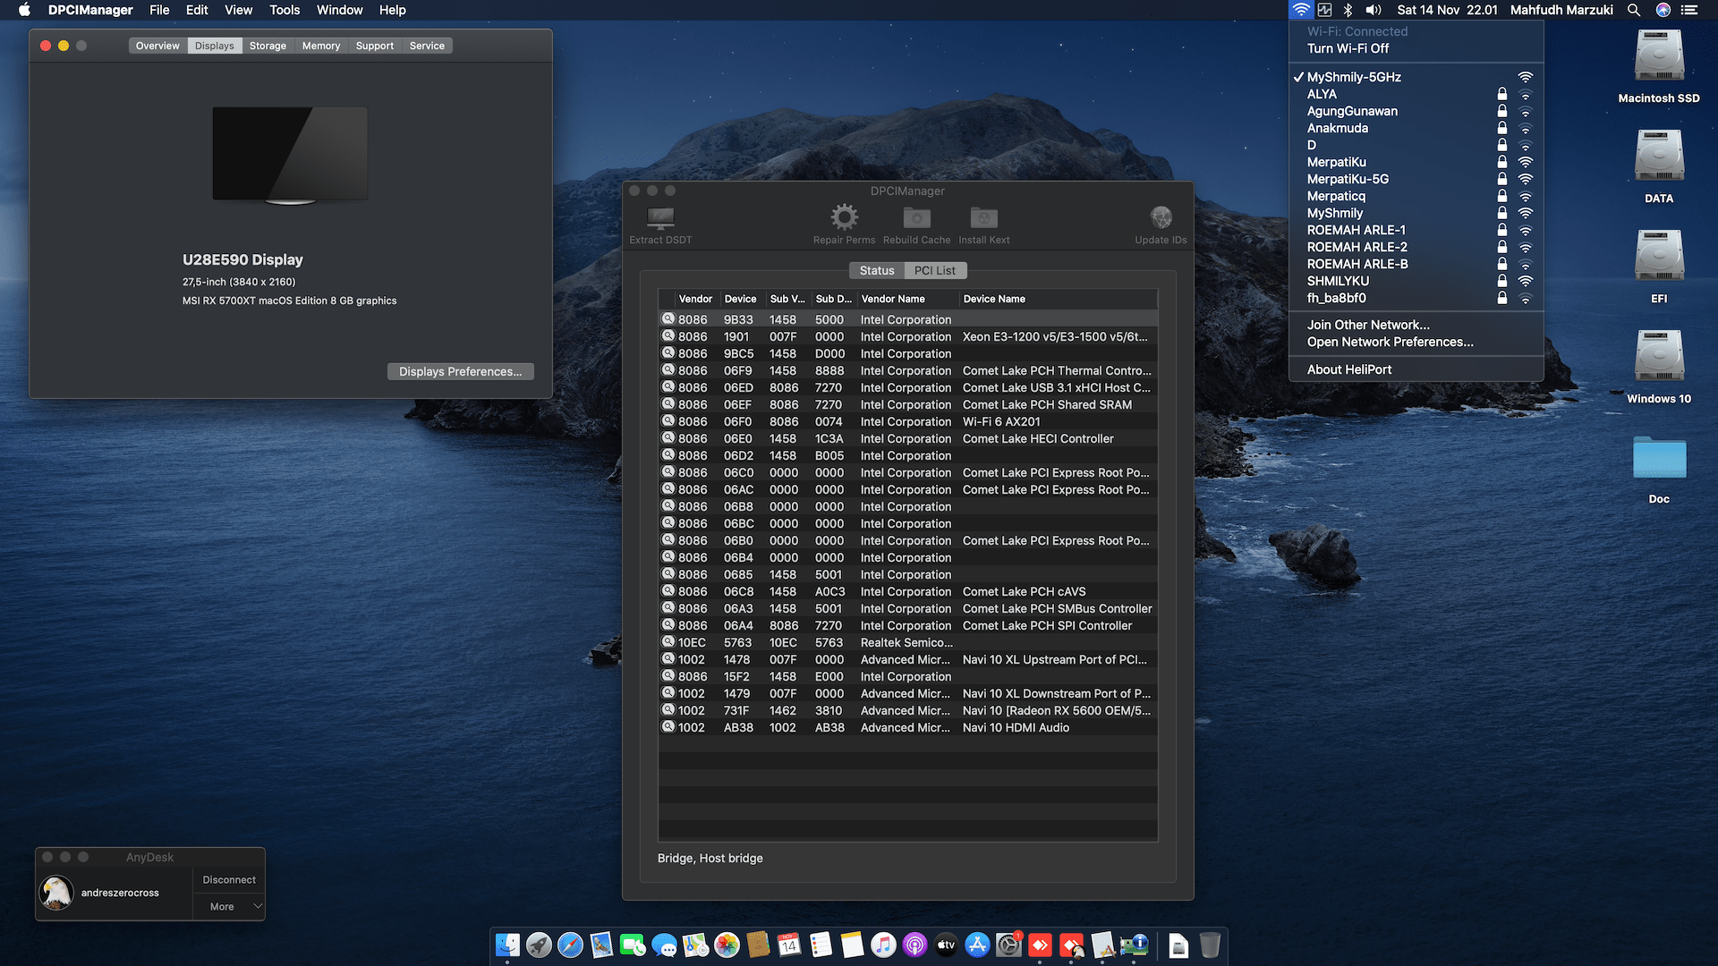The width and height of the screenshot is (1718, 966).
Task: Click the magnifier icon beside Realtek Semico row
Action: coord(668,642)
